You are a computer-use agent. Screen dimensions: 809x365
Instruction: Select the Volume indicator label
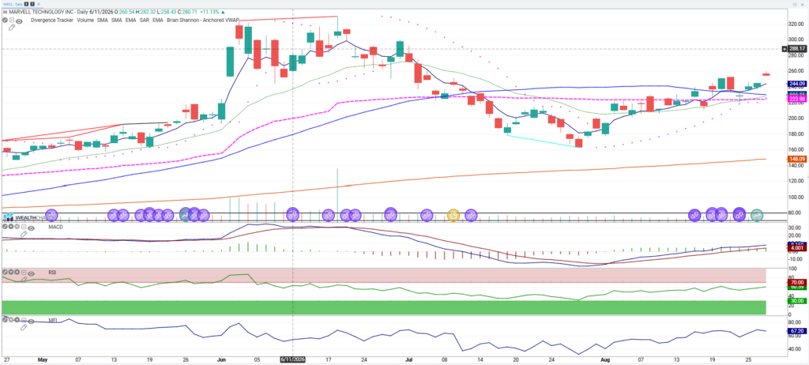85,20
